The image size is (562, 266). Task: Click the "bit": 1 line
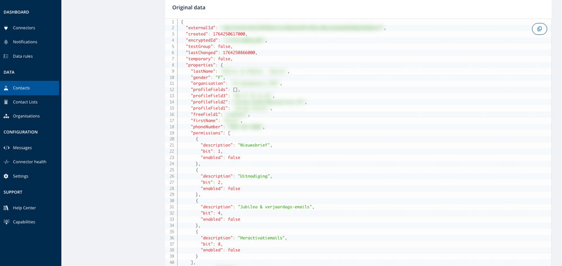[x=211, y=152]
